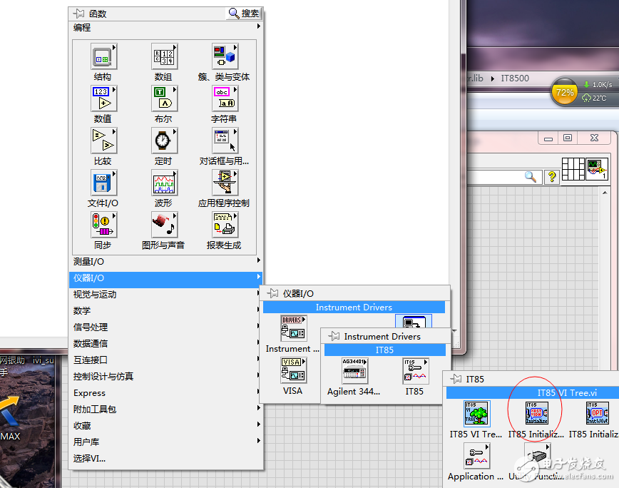The image size is (619, 488).
Task: Open the MAX desktop shortcut
Action: click(9, 419)
